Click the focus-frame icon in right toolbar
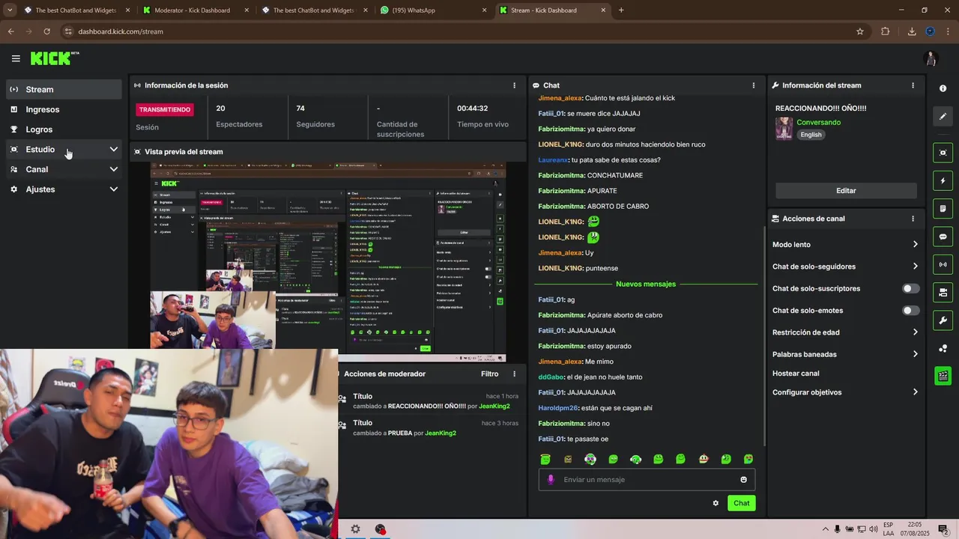959x539 pixels. coord(943,153)
